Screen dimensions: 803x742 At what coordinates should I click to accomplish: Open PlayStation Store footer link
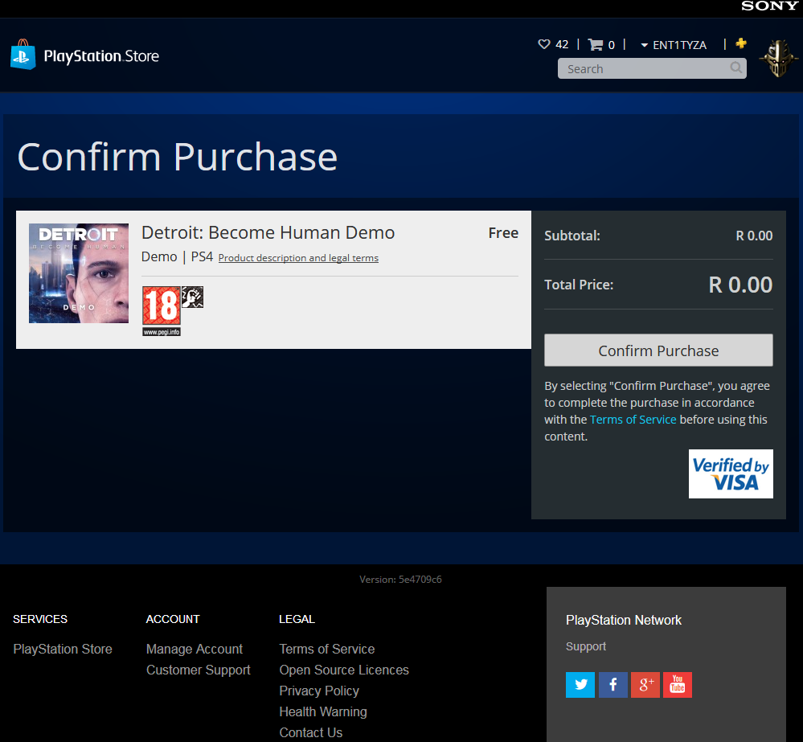click(x=63, y=649)
